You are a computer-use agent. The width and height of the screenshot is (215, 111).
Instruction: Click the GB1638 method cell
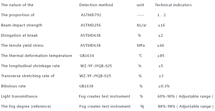click(x=86, y=86)
